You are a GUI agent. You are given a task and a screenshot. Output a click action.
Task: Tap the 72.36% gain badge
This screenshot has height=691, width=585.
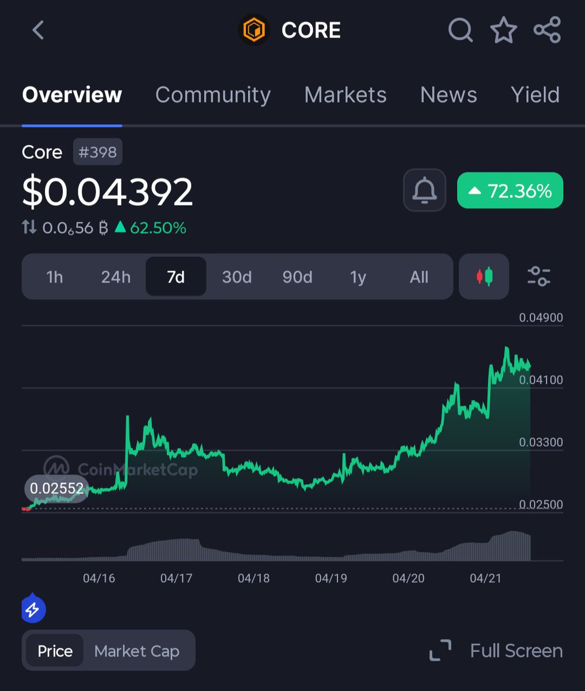(x=510, y=190)
